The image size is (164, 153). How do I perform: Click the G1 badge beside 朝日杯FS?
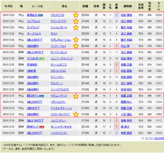(42, 96)
